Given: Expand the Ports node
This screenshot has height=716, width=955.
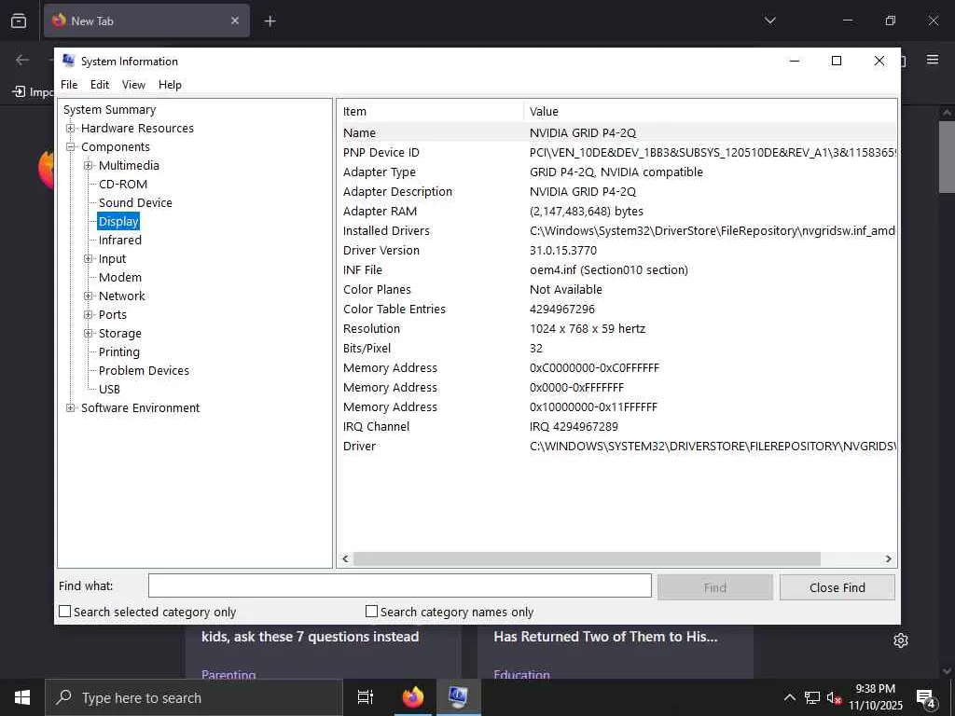Looking at the screenshot, I should pyautogui.click(x=89, y=315).
